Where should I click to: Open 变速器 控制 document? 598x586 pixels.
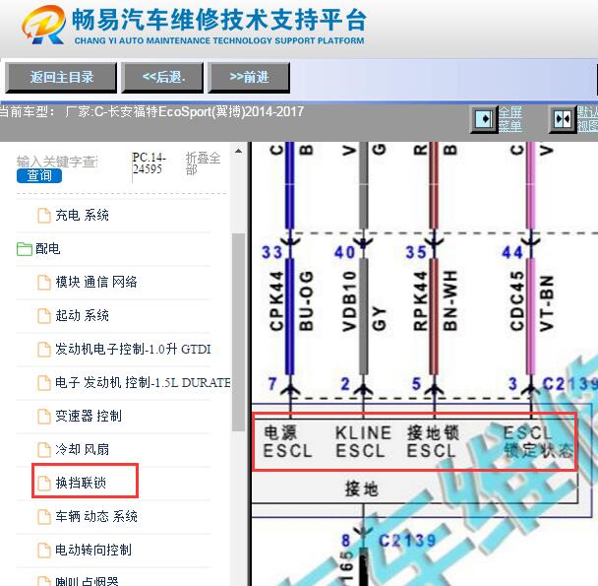pos(89,416)
